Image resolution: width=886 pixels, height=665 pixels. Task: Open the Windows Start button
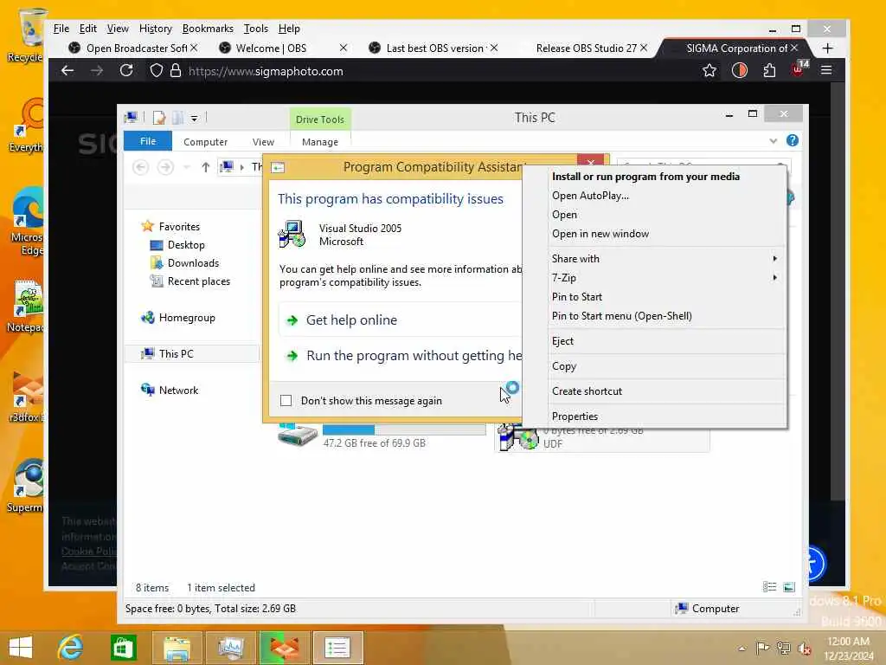pyautogui.click(x=21, y=648)
